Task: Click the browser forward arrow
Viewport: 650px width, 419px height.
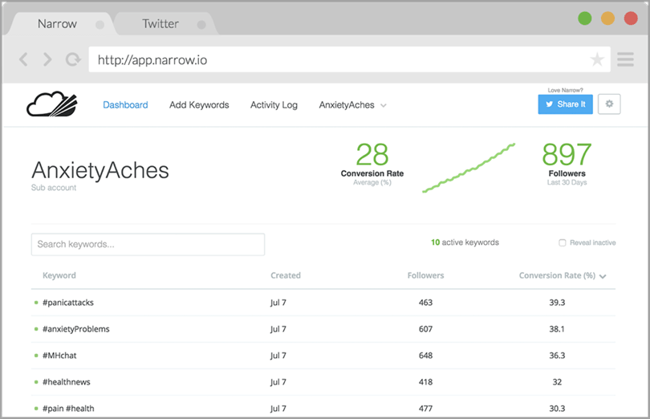Action: tap(47, 59)
